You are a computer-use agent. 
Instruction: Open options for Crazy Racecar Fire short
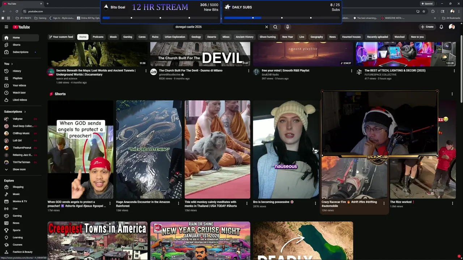tap(384, 203)
